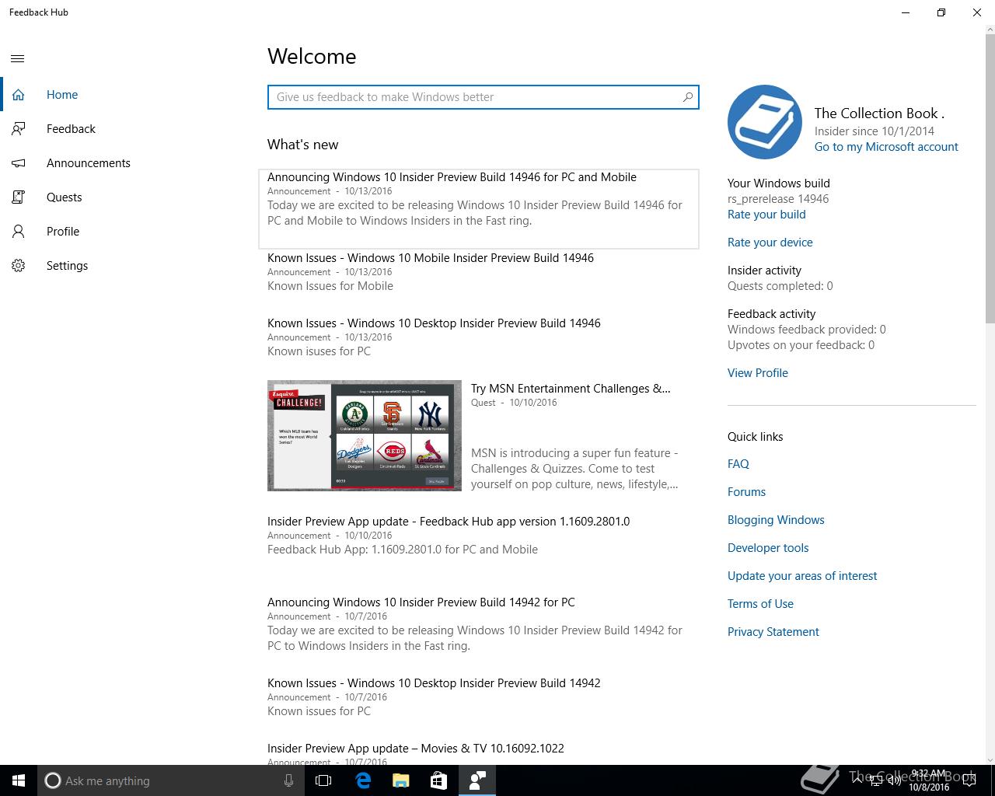Open Privacy Statement link
995x796 pixels.
click(x=773, y=632)
